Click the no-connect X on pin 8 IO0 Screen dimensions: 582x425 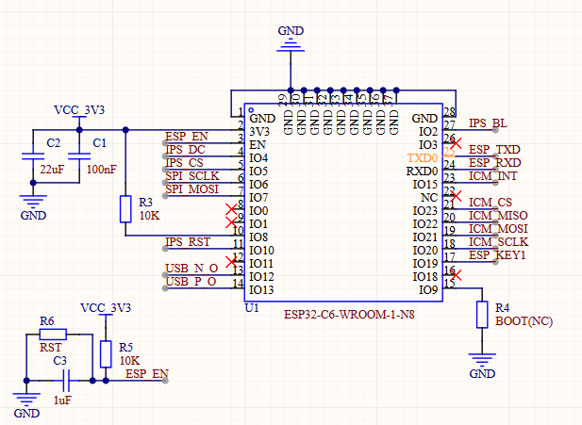pos(231,209)
